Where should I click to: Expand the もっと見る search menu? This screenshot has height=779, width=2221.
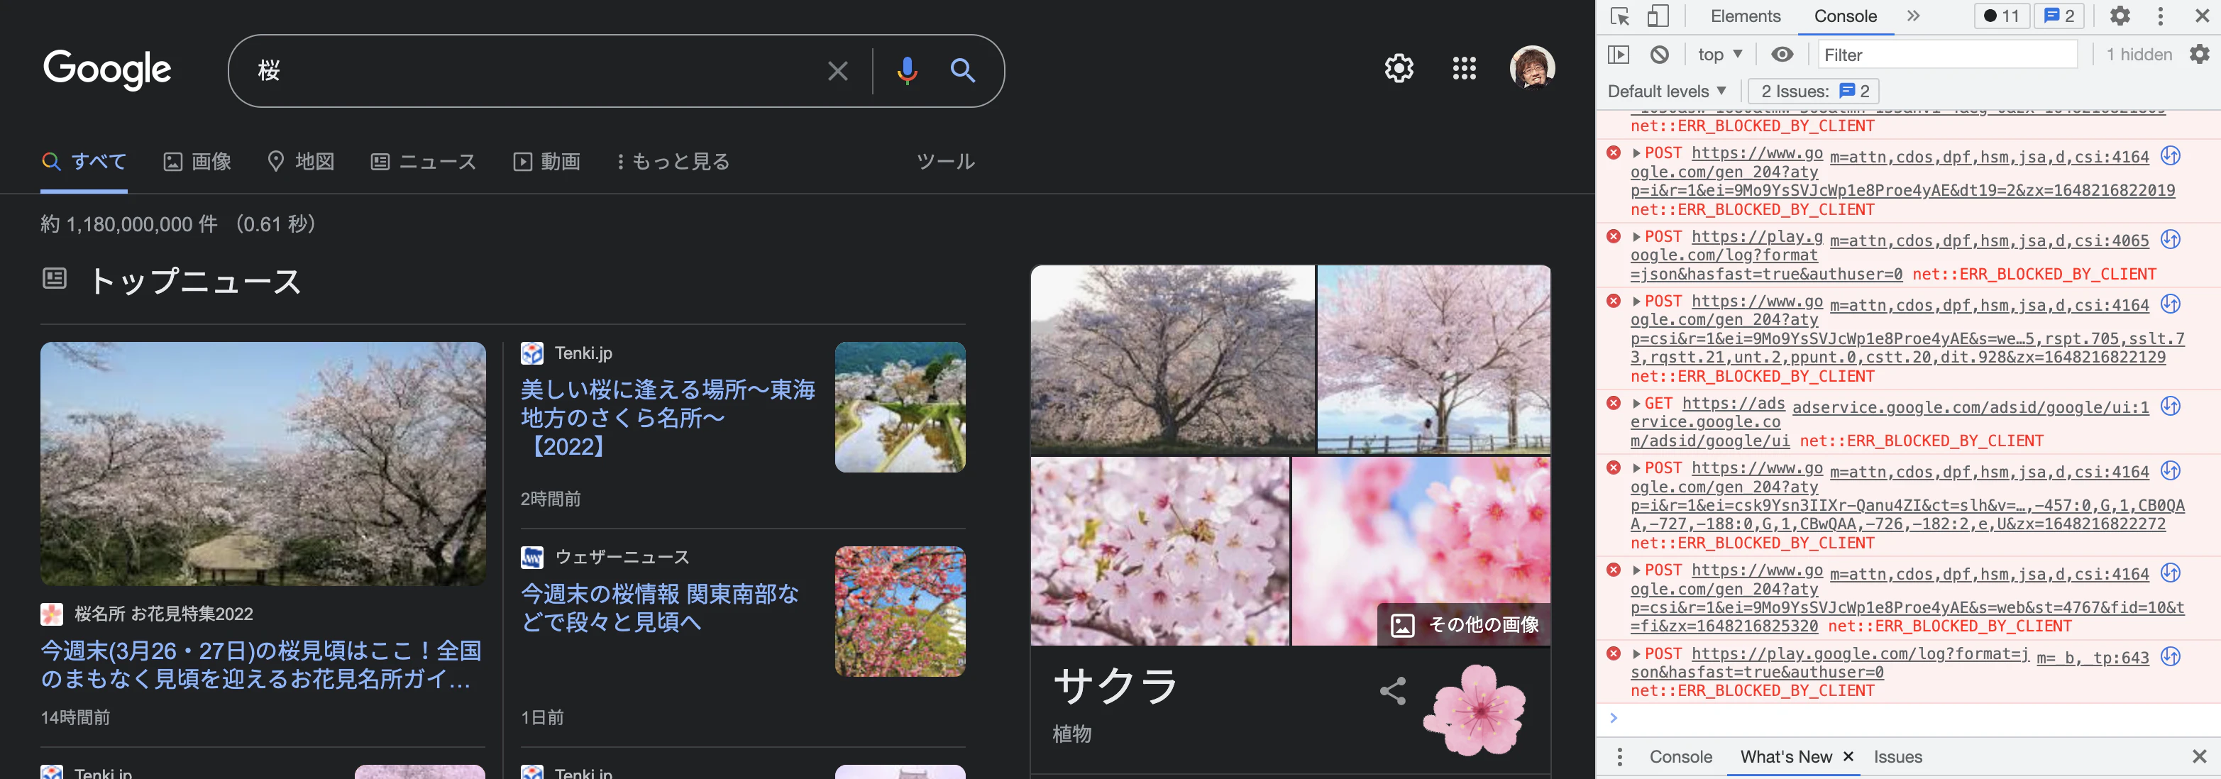[x=673, y=161]
